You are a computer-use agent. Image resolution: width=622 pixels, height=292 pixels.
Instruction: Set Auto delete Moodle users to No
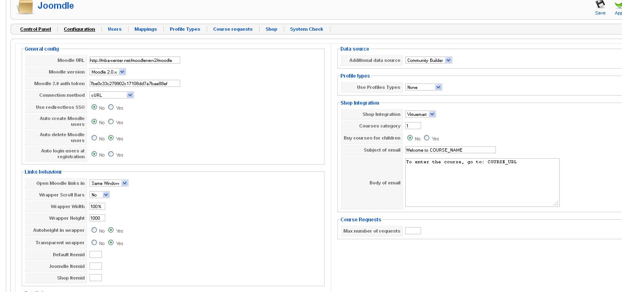point(94,138)
